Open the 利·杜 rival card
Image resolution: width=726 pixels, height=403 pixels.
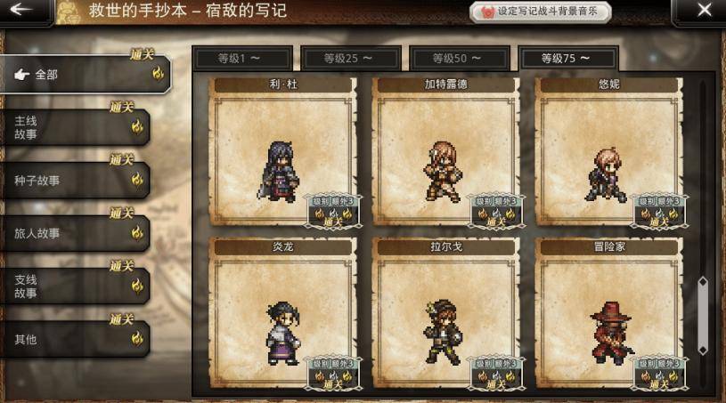(282, 151)
